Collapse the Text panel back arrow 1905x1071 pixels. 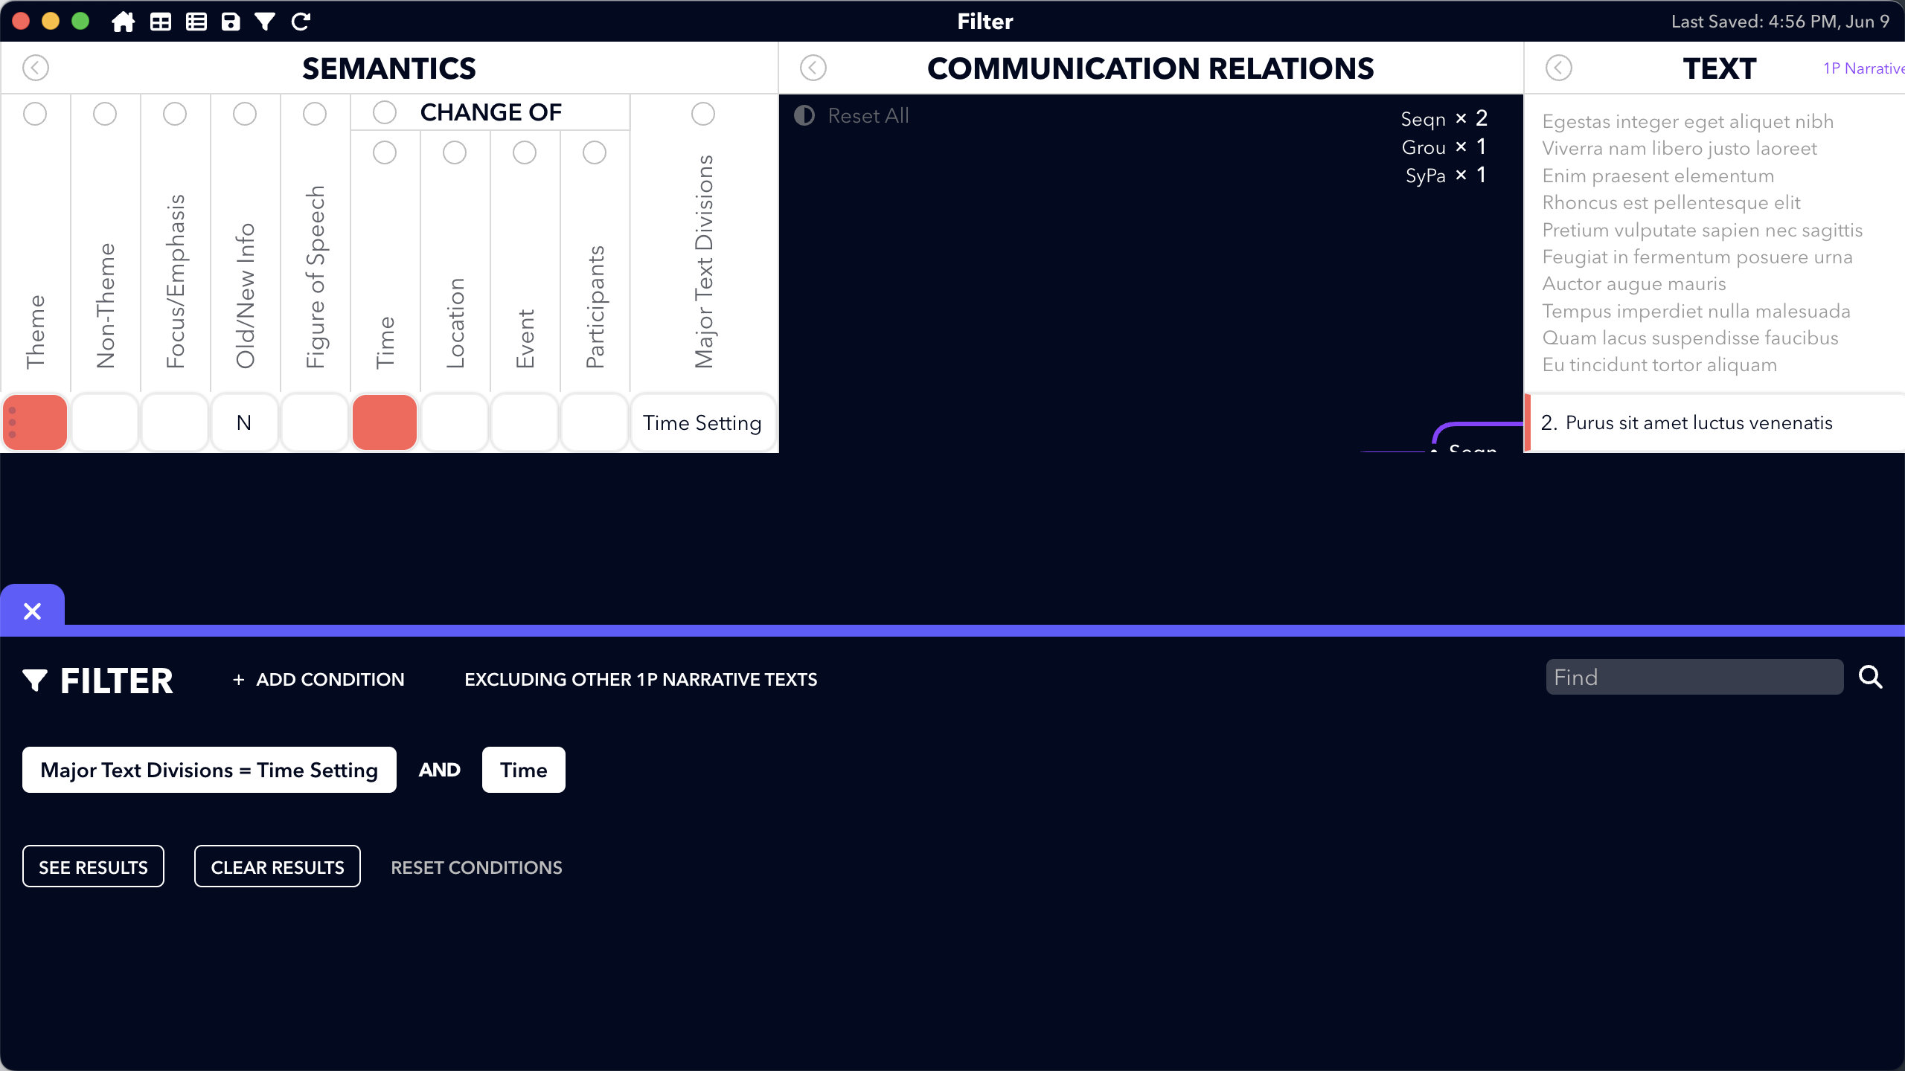[1559, 68]
